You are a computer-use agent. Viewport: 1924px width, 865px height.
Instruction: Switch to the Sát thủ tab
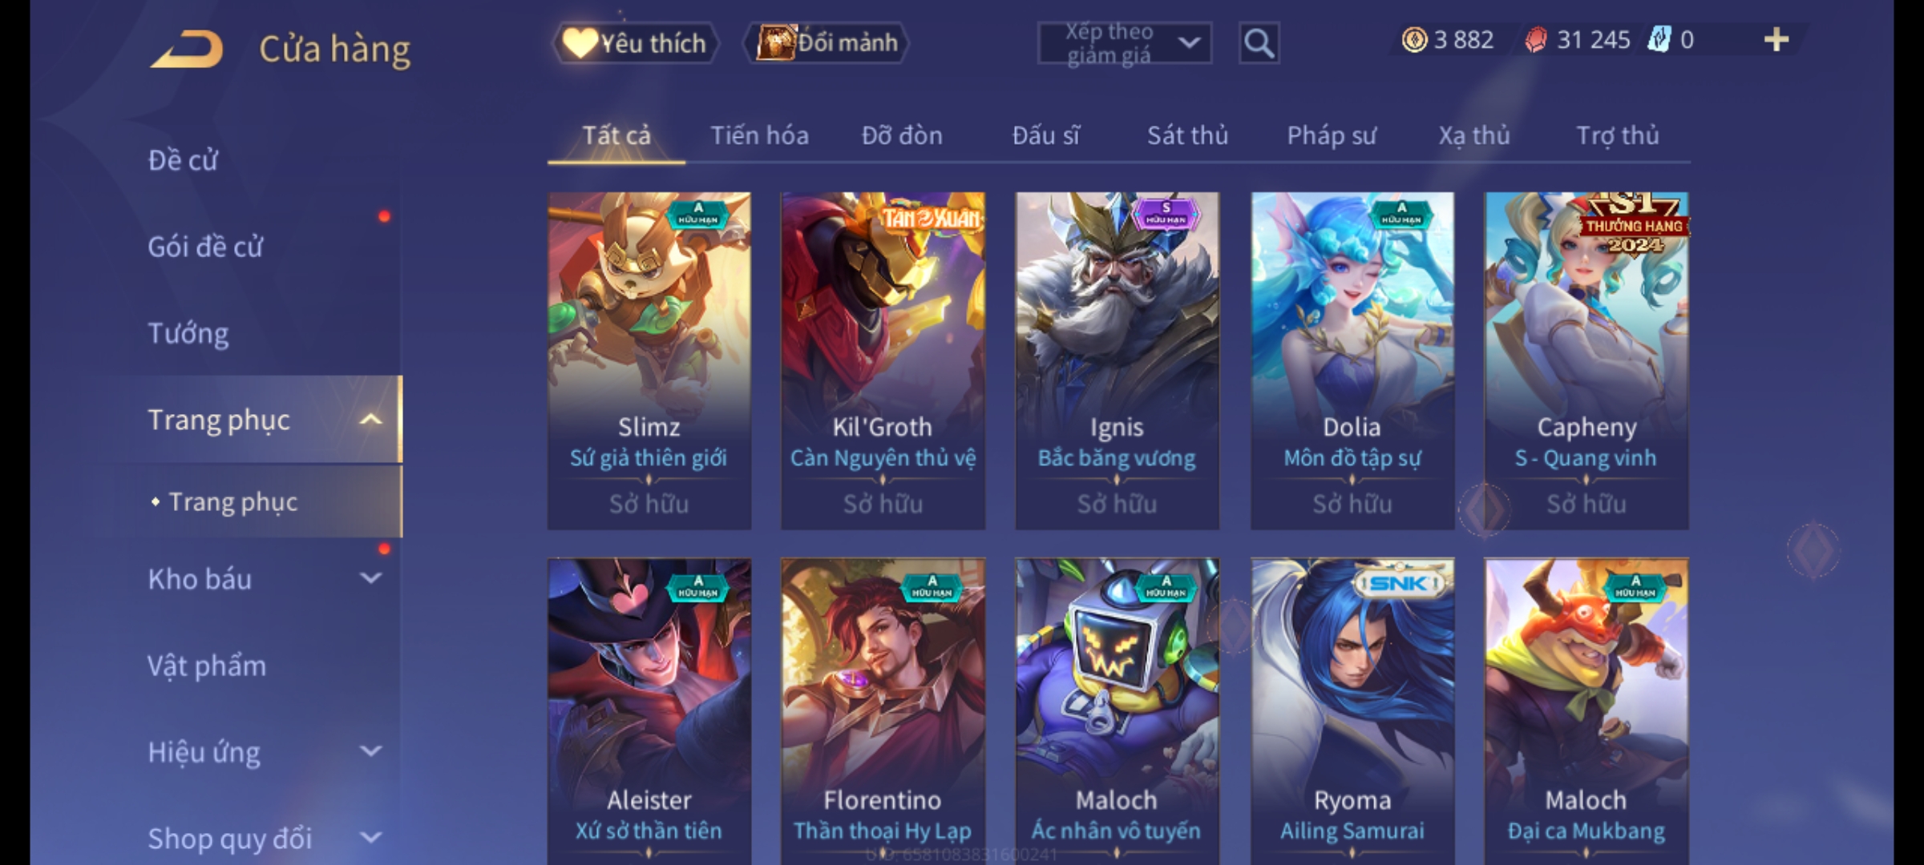[1187, 135]
